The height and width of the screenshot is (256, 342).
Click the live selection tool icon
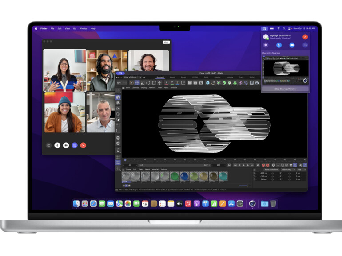tap(131, 83)
